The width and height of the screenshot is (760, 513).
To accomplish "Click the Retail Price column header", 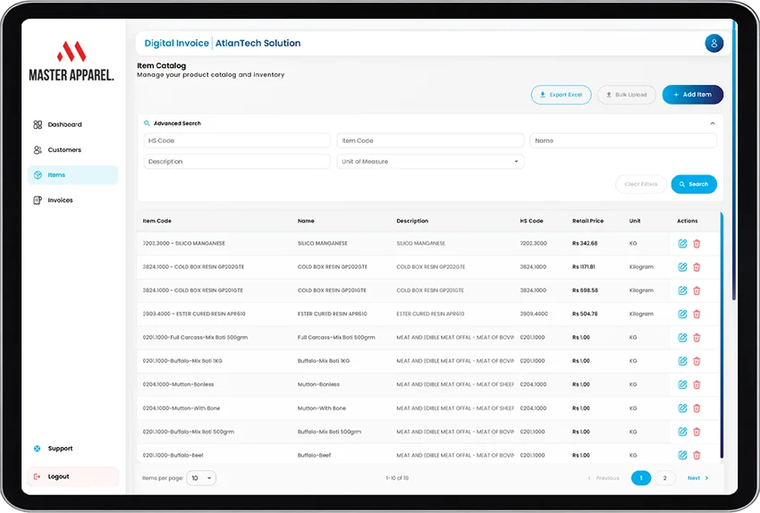I will pyautogui.click(x=588, y=221).
